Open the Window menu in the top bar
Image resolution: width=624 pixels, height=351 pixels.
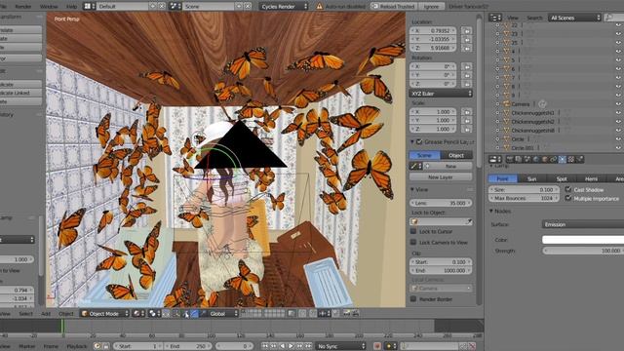(49, 7)
